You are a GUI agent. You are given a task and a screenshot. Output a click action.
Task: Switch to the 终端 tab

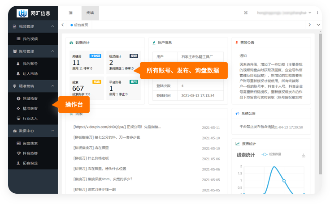tap(90, 13)
